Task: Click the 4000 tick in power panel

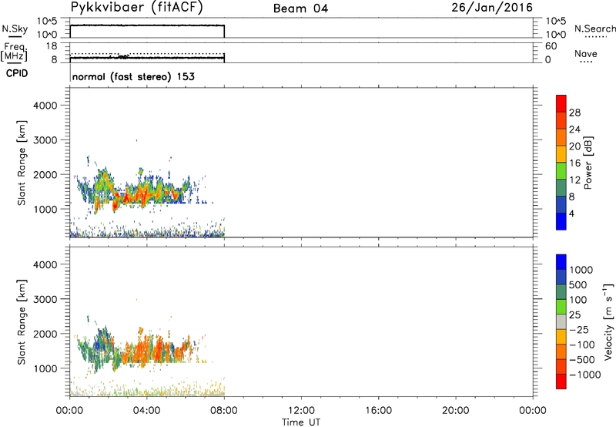Action: 45,106
